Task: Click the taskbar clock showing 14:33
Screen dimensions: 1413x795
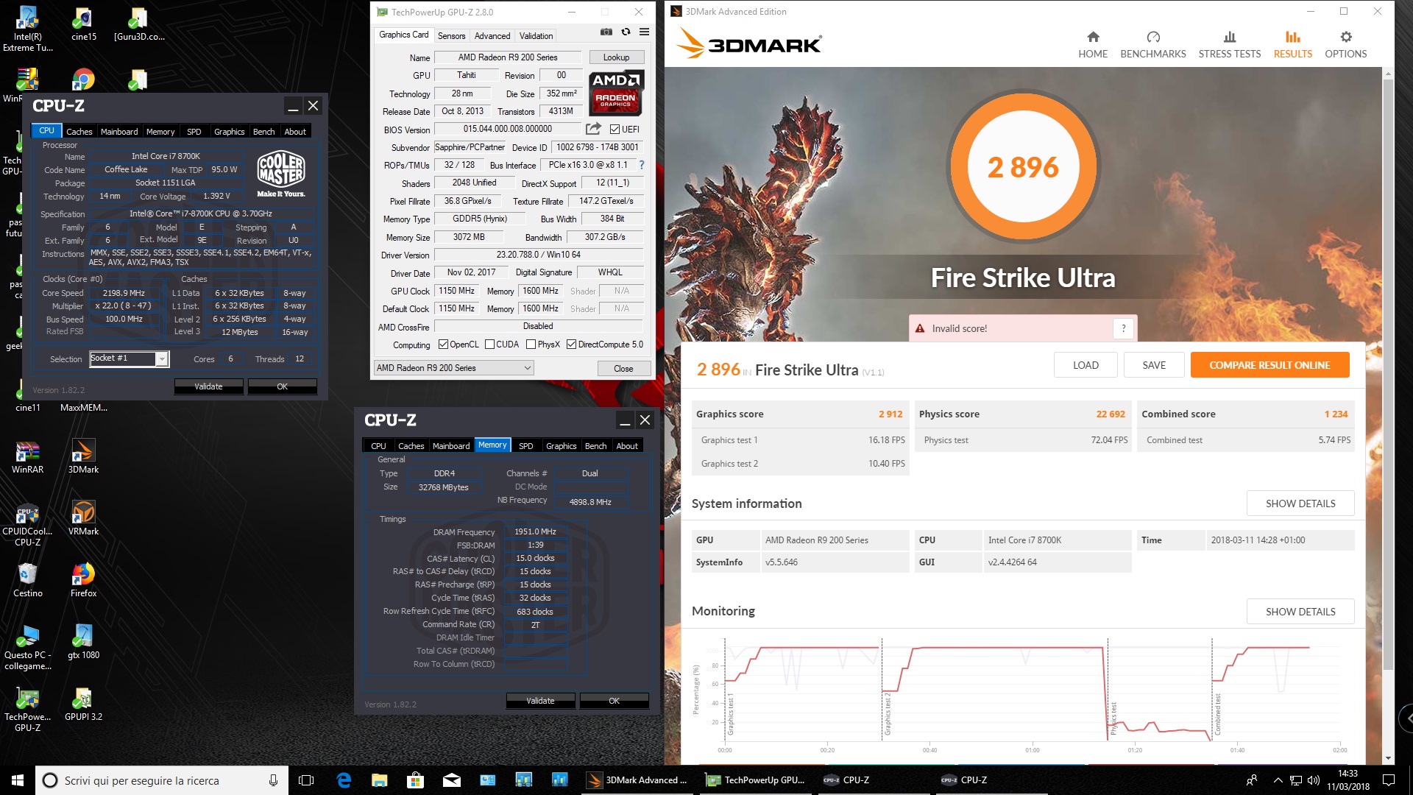Action: (1348, 780)
